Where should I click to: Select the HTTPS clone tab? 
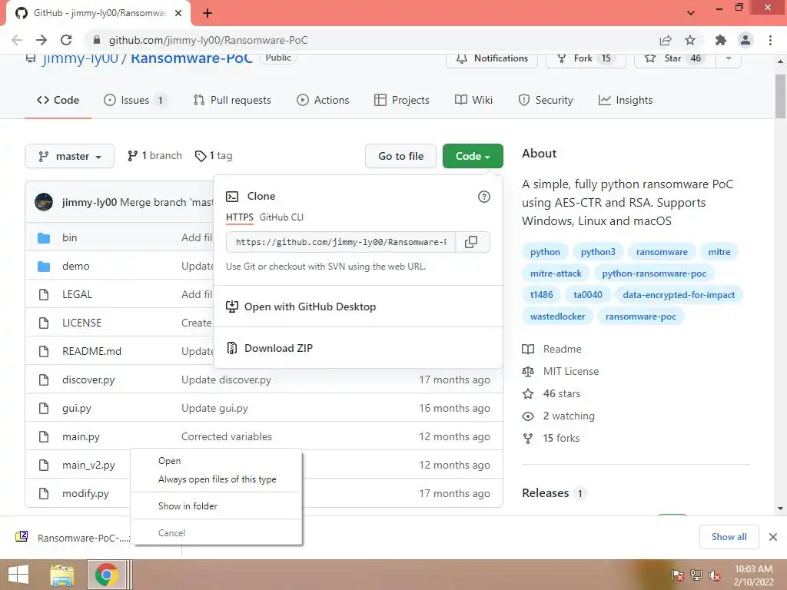coord(240,217)
